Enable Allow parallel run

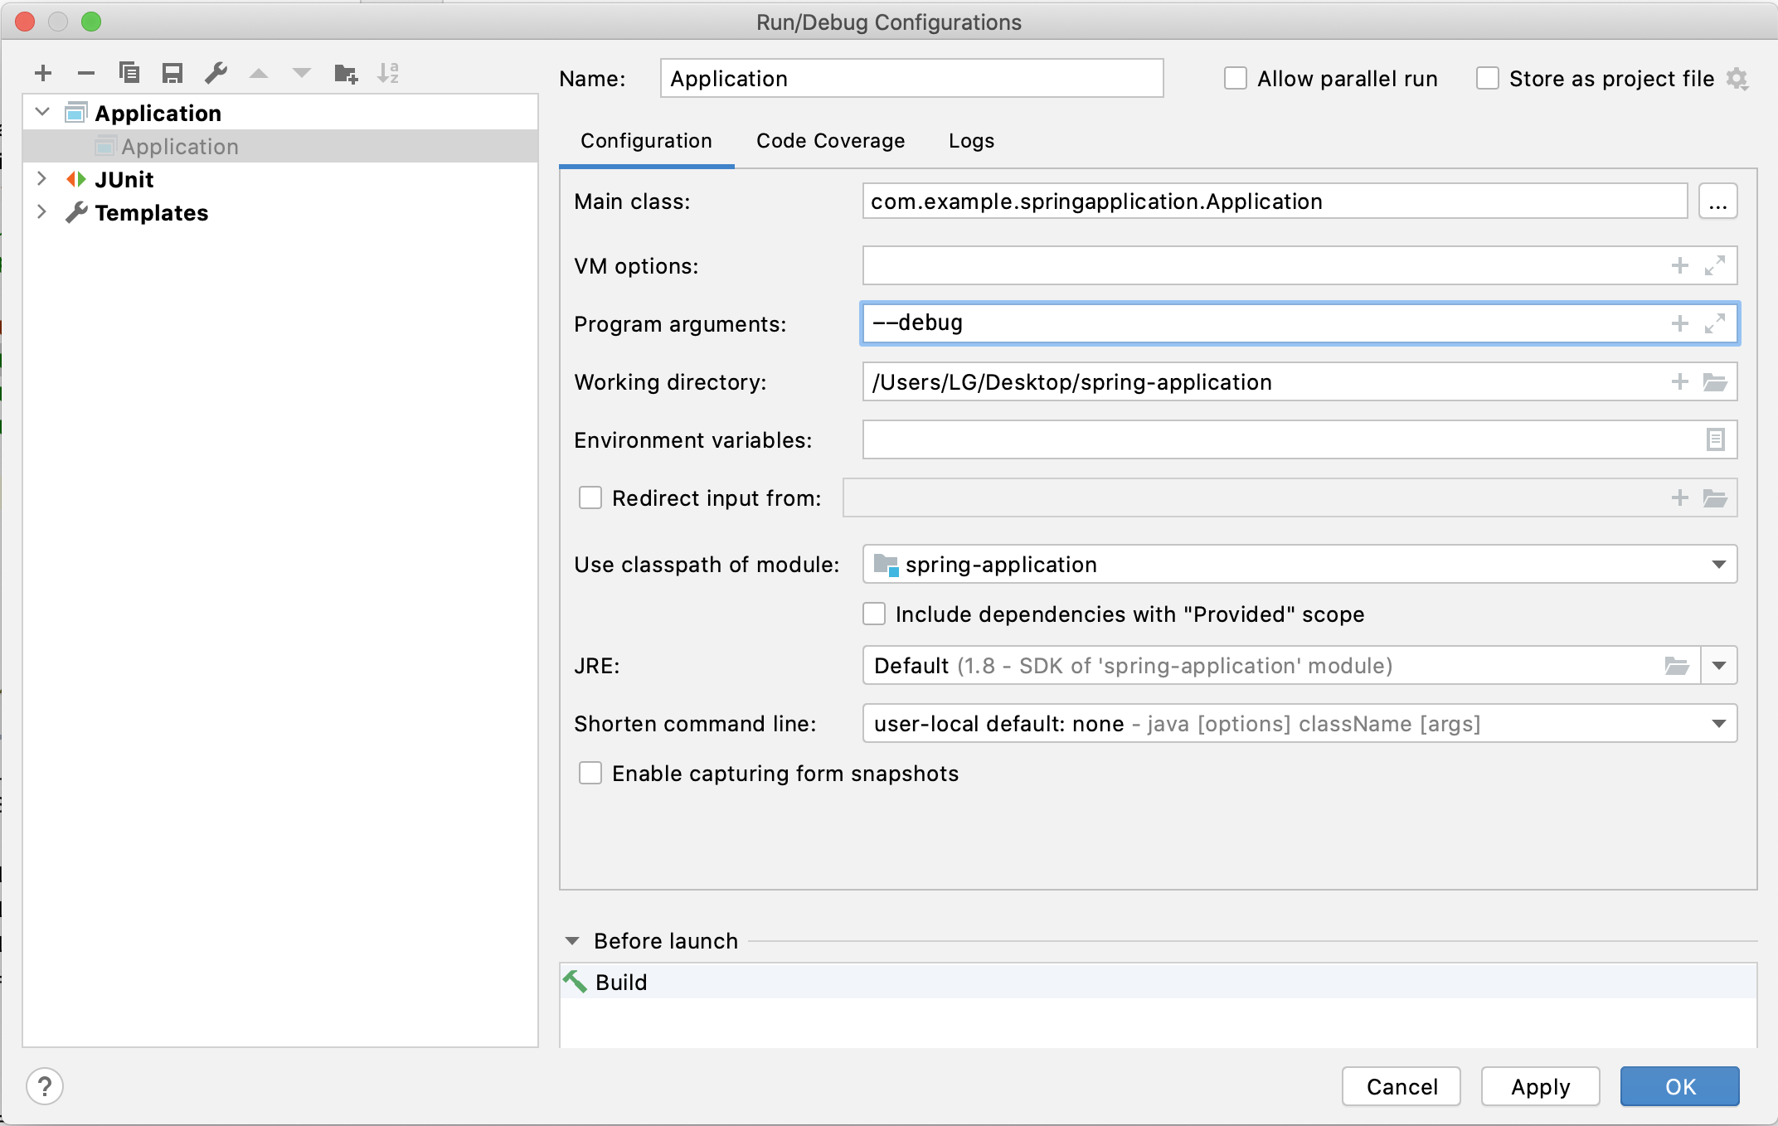(x=1236, y=79)
